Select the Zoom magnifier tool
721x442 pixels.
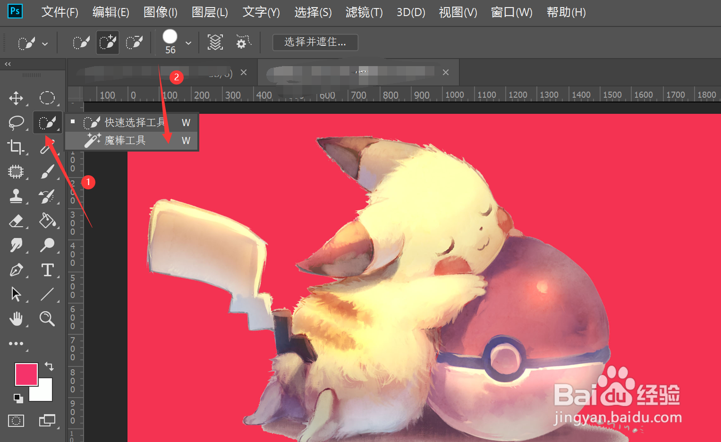click(x=47, y=319)
